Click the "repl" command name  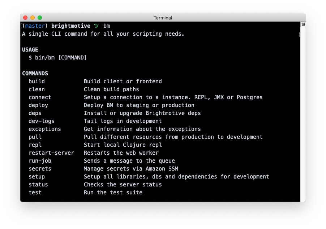(x=35, y=145)
